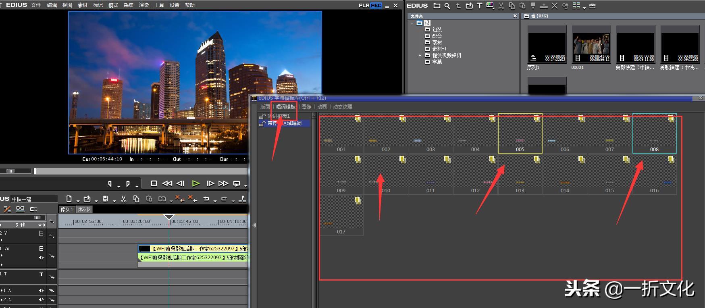Create new sequence icon on timeline toolbar
Image resolution: width=705 pixels, height=308 pixels.
coord(69,199)
